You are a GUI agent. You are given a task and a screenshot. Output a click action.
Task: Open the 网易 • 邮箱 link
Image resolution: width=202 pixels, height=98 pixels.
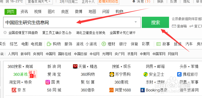pyautogui.click(x=155, y=67)
